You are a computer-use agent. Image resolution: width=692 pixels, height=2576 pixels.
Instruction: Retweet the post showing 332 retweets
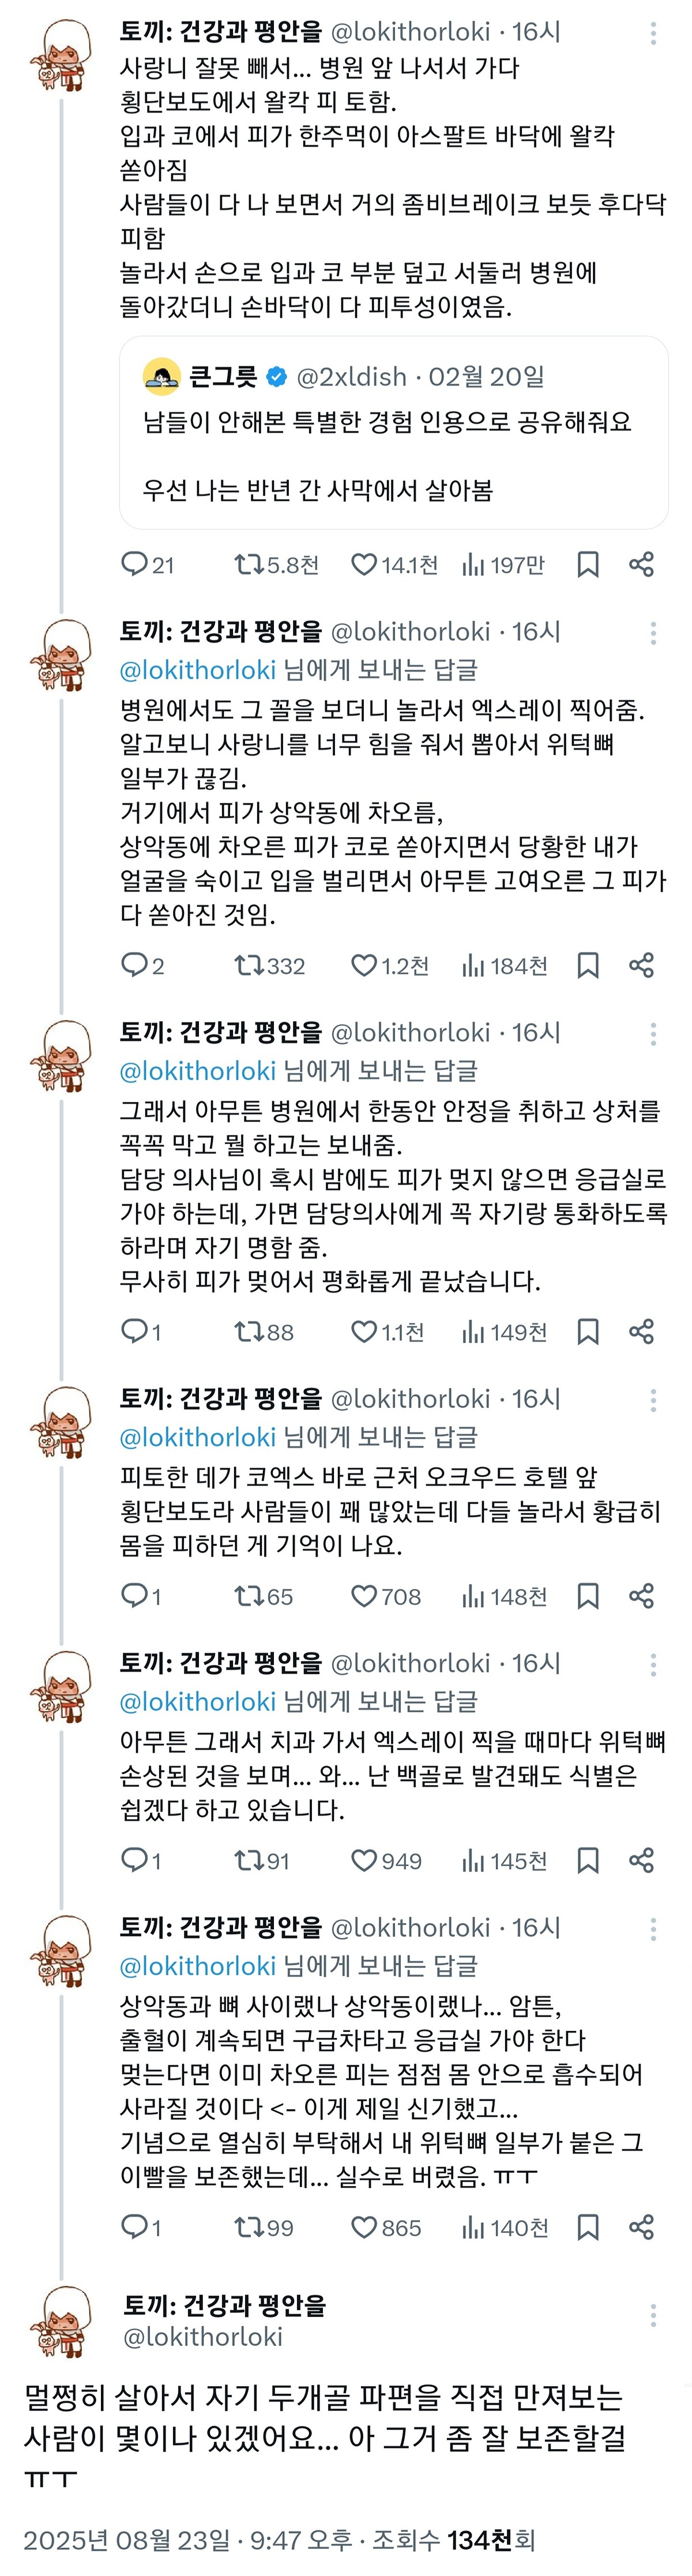(x=248, y=965)
